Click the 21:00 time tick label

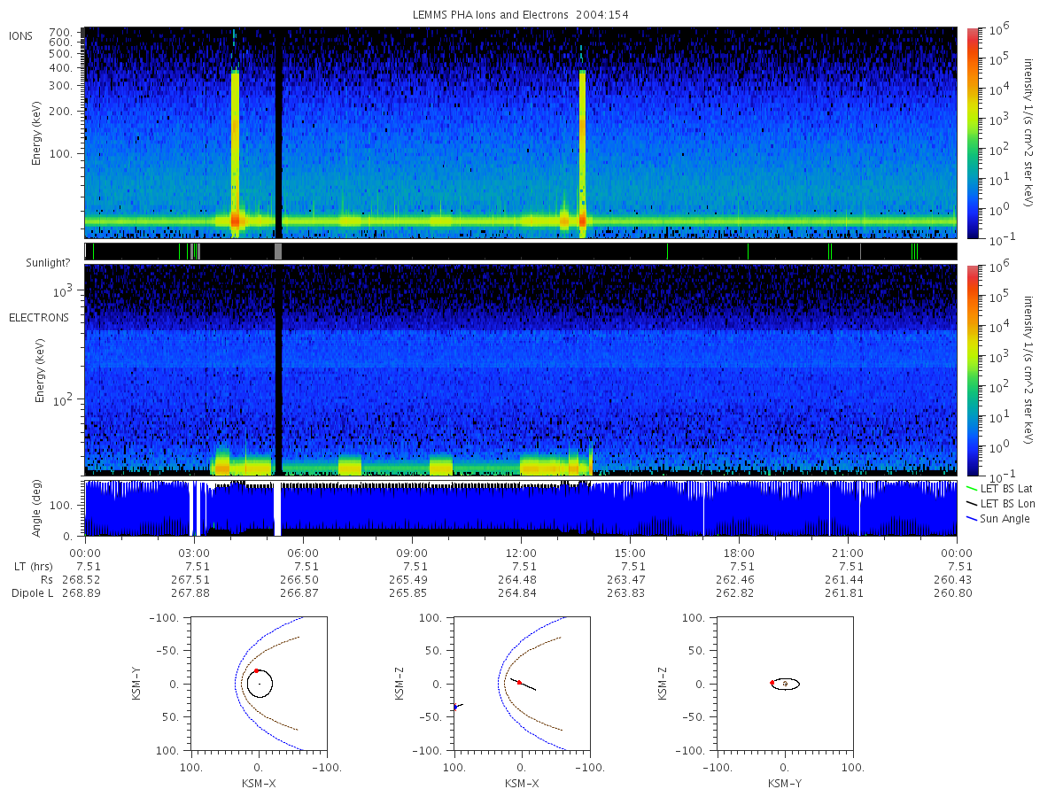pyautogui.click(x=848, y=553)
